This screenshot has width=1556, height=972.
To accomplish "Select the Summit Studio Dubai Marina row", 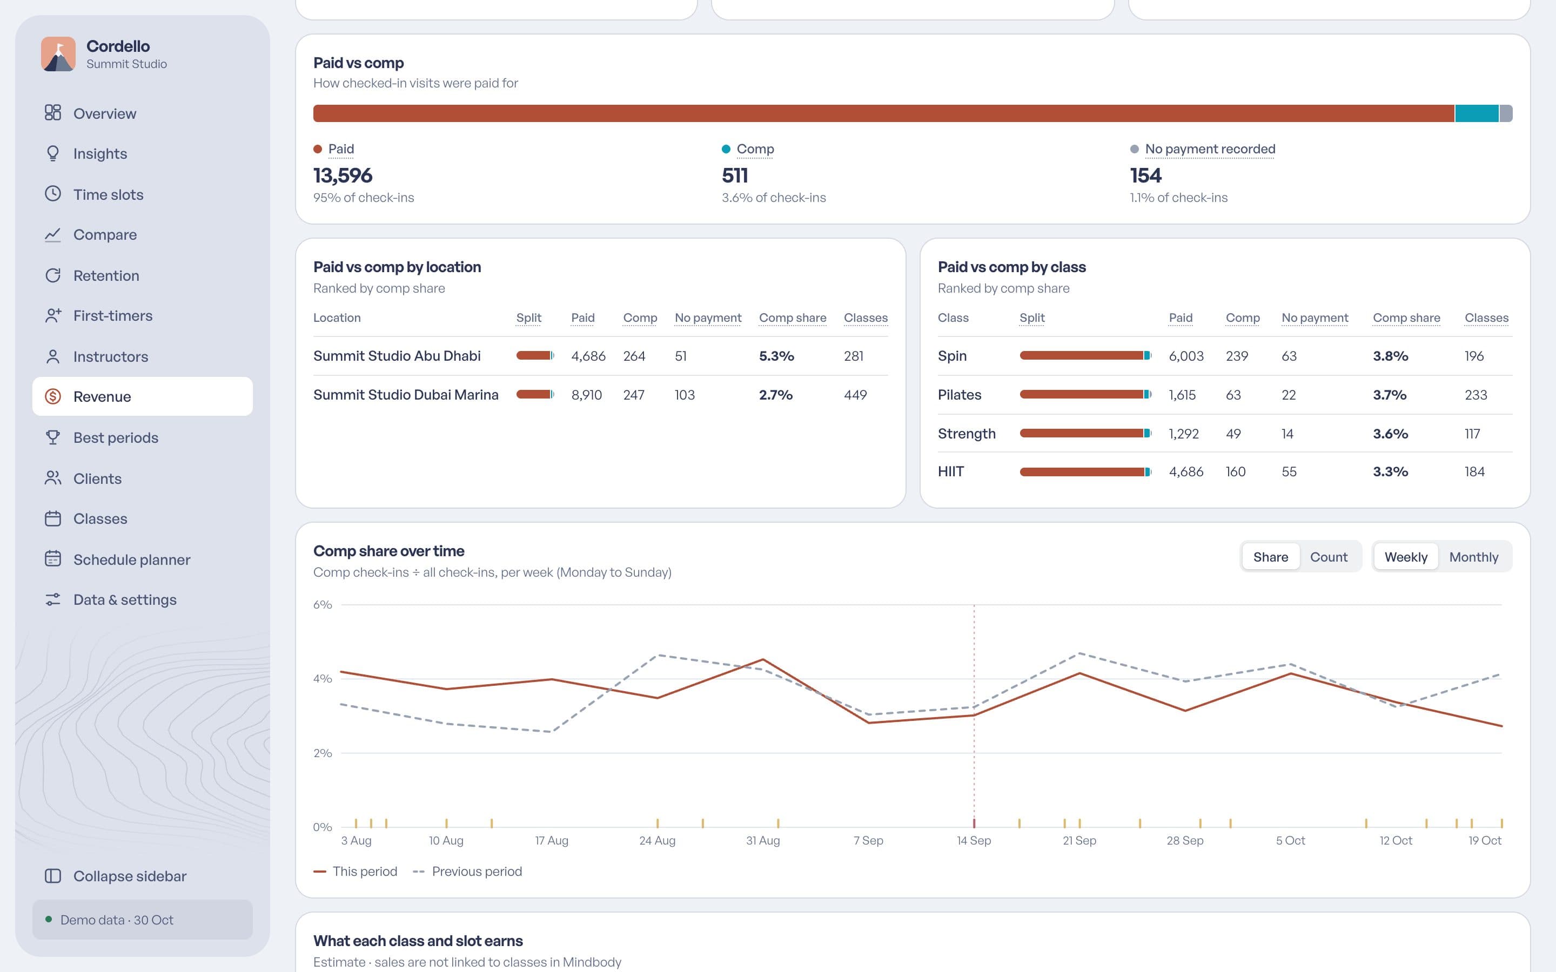I will pos(601,395).
